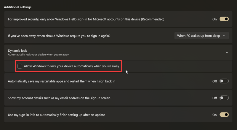The height and width of the screenshot is (130, 237).
Task: Enable the restartable apps auto-save switch
Action: pos(224,81)
